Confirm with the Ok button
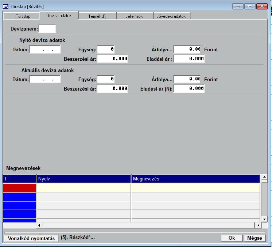This screenshot has height=247, width=272. (x=232, y=238)
